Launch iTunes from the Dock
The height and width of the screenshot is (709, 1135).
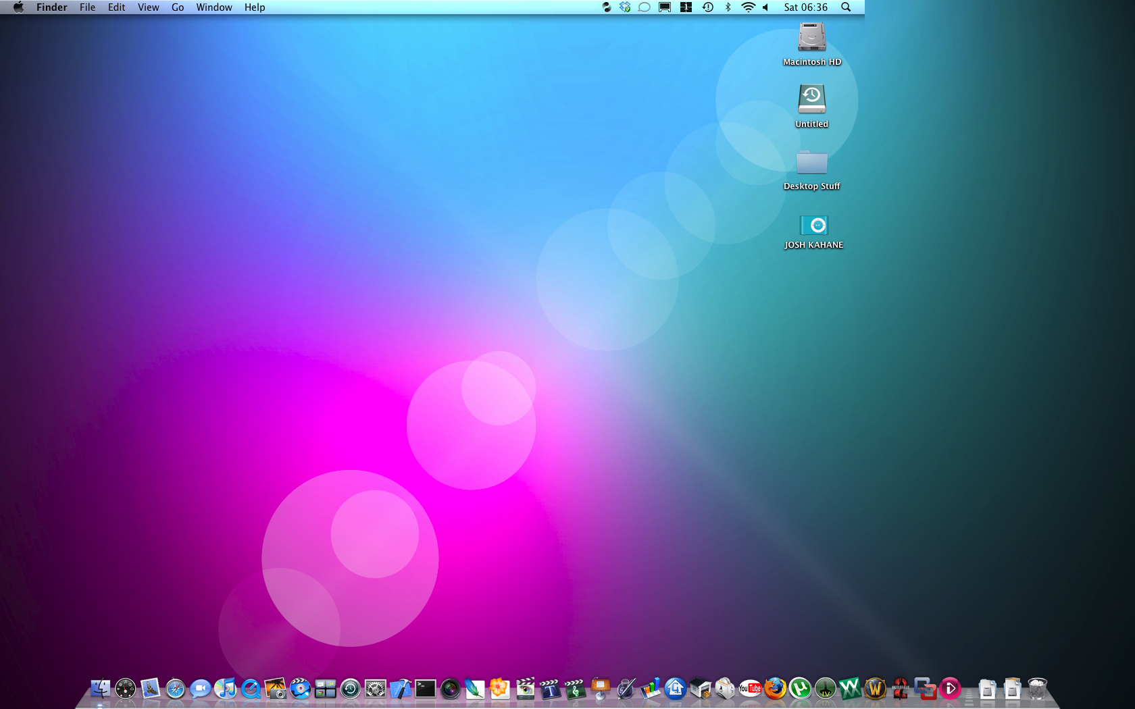tap(225, 689)
